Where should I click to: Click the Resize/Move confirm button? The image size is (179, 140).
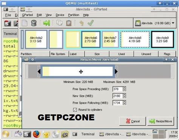click(161, 121)
